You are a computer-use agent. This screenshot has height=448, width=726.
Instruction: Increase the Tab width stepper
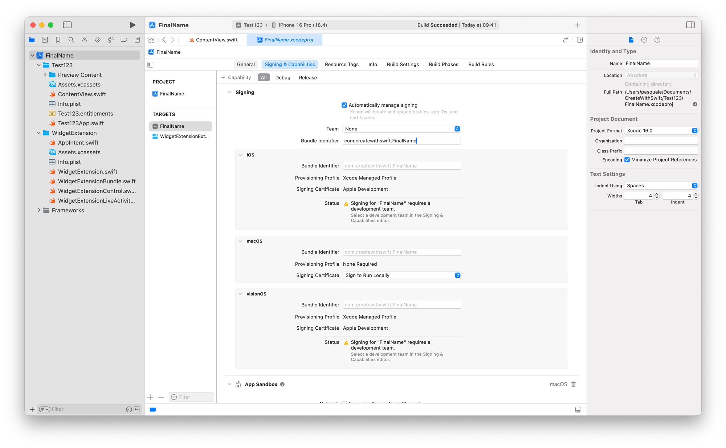656,194
